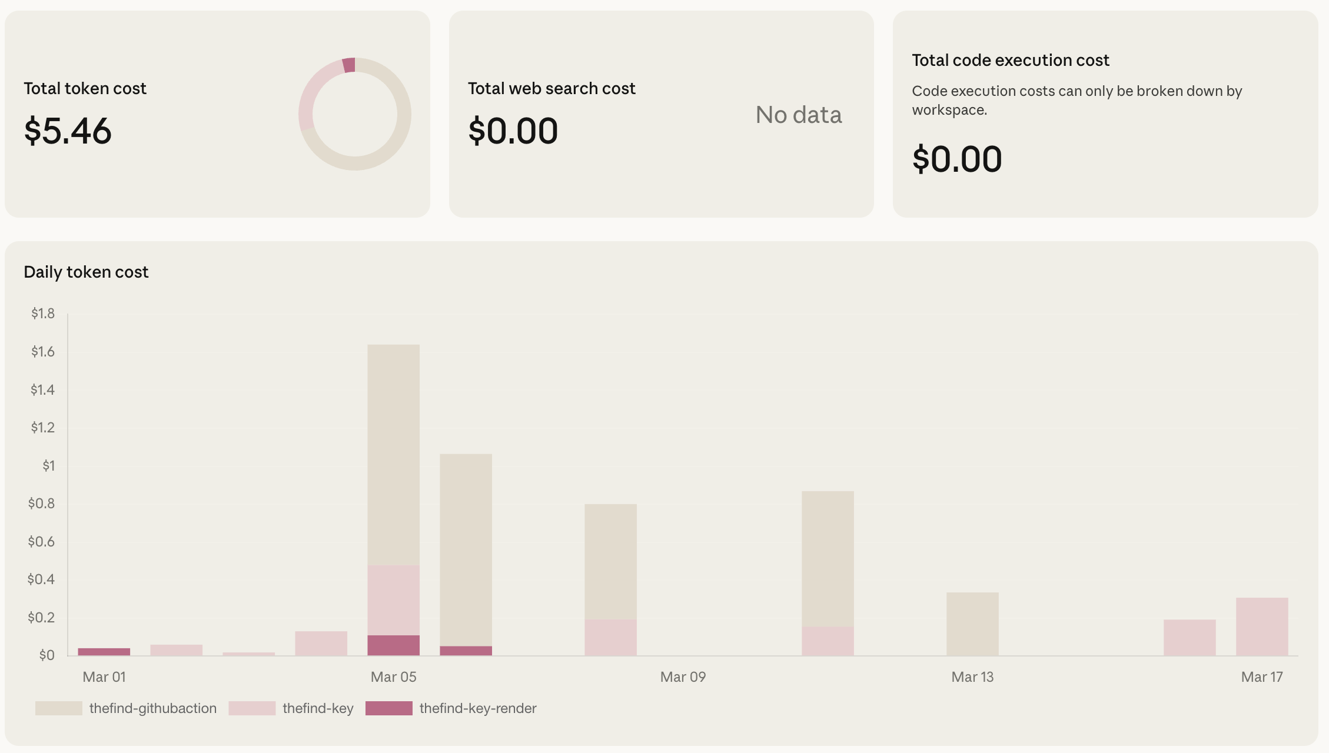Click the Mar 04 thefind-key bar
1329x753 pixels.
point(321,643)
